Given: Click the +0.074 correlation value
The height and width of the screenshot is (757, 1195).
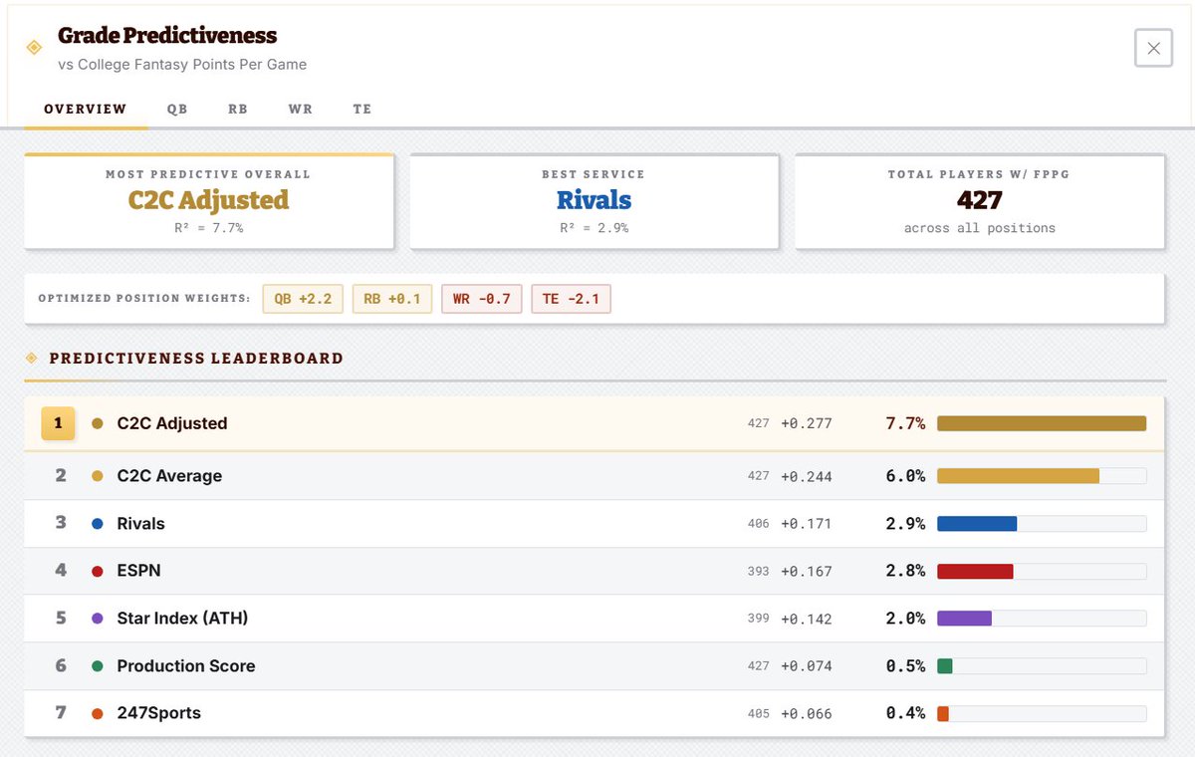Looking at the screenshot, I should click(806, 666).
